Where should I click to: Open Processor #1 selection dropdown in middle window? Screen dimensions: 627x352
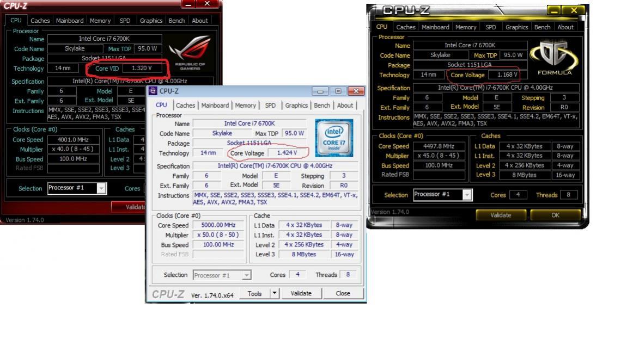(247, 275)
